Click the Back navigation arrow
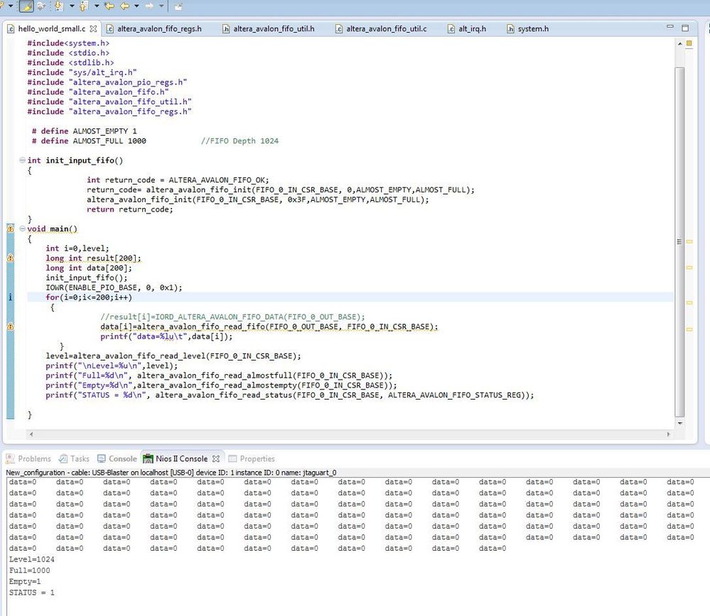The image size is (710, 616). pos(125,6)
